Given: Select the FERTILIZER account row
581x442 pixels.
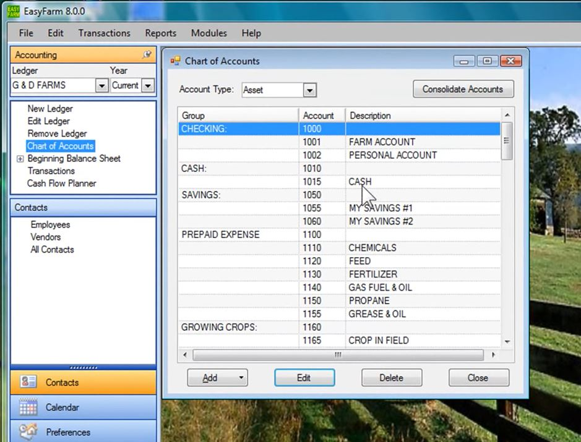Looking at the screenshot, I should pyautogui.click(x=339, y=274).
